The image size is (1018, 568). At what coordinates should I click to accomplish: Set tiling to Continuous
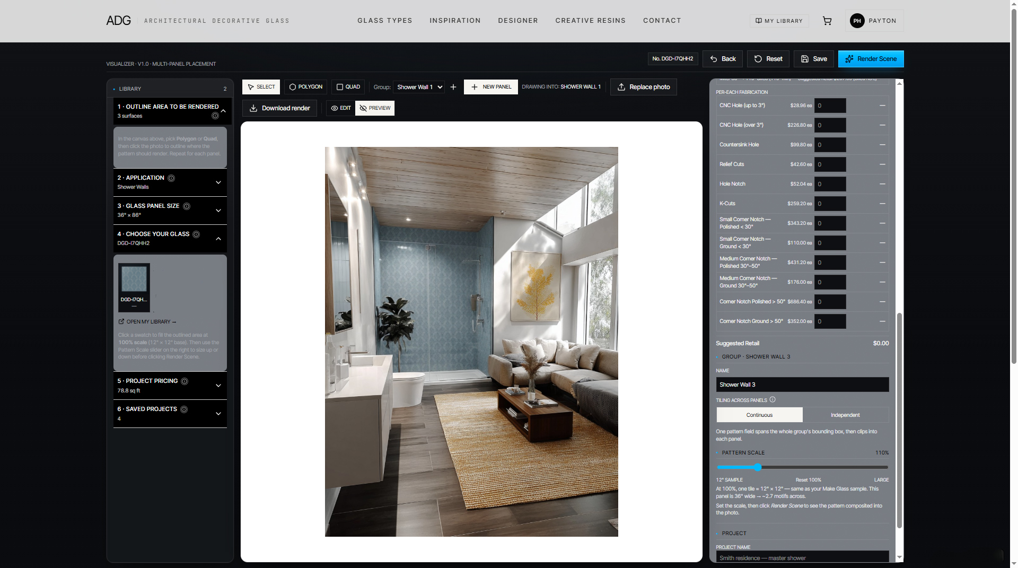759,415
